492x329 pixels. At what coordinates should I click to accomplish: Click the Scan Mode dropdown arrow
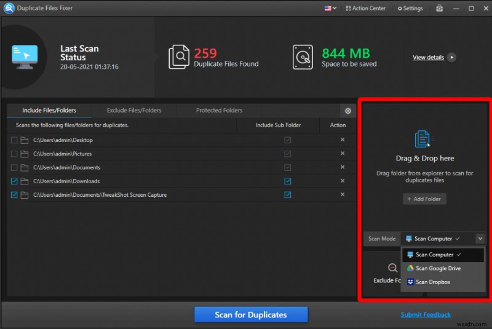click(x=480, y=239)
